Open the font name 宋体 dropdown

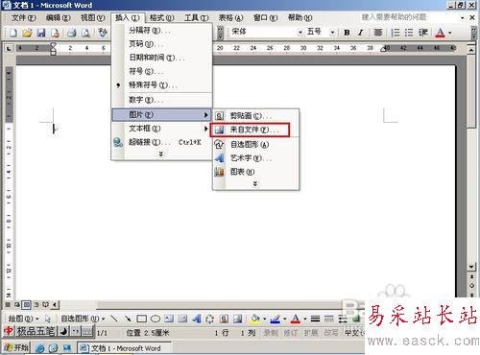pos(300,33)
